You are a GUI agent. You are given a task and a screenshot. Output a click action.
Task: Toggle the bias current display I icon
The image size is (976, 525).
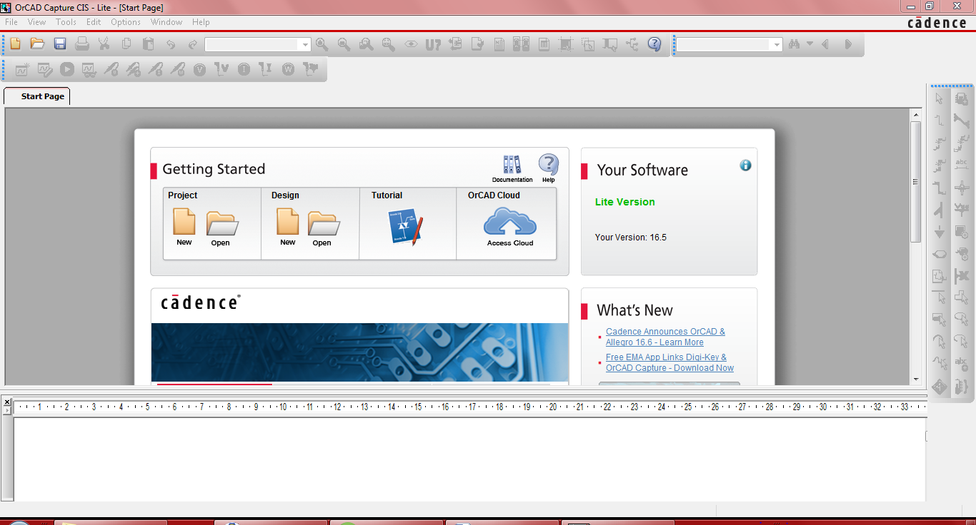point(244,70)
